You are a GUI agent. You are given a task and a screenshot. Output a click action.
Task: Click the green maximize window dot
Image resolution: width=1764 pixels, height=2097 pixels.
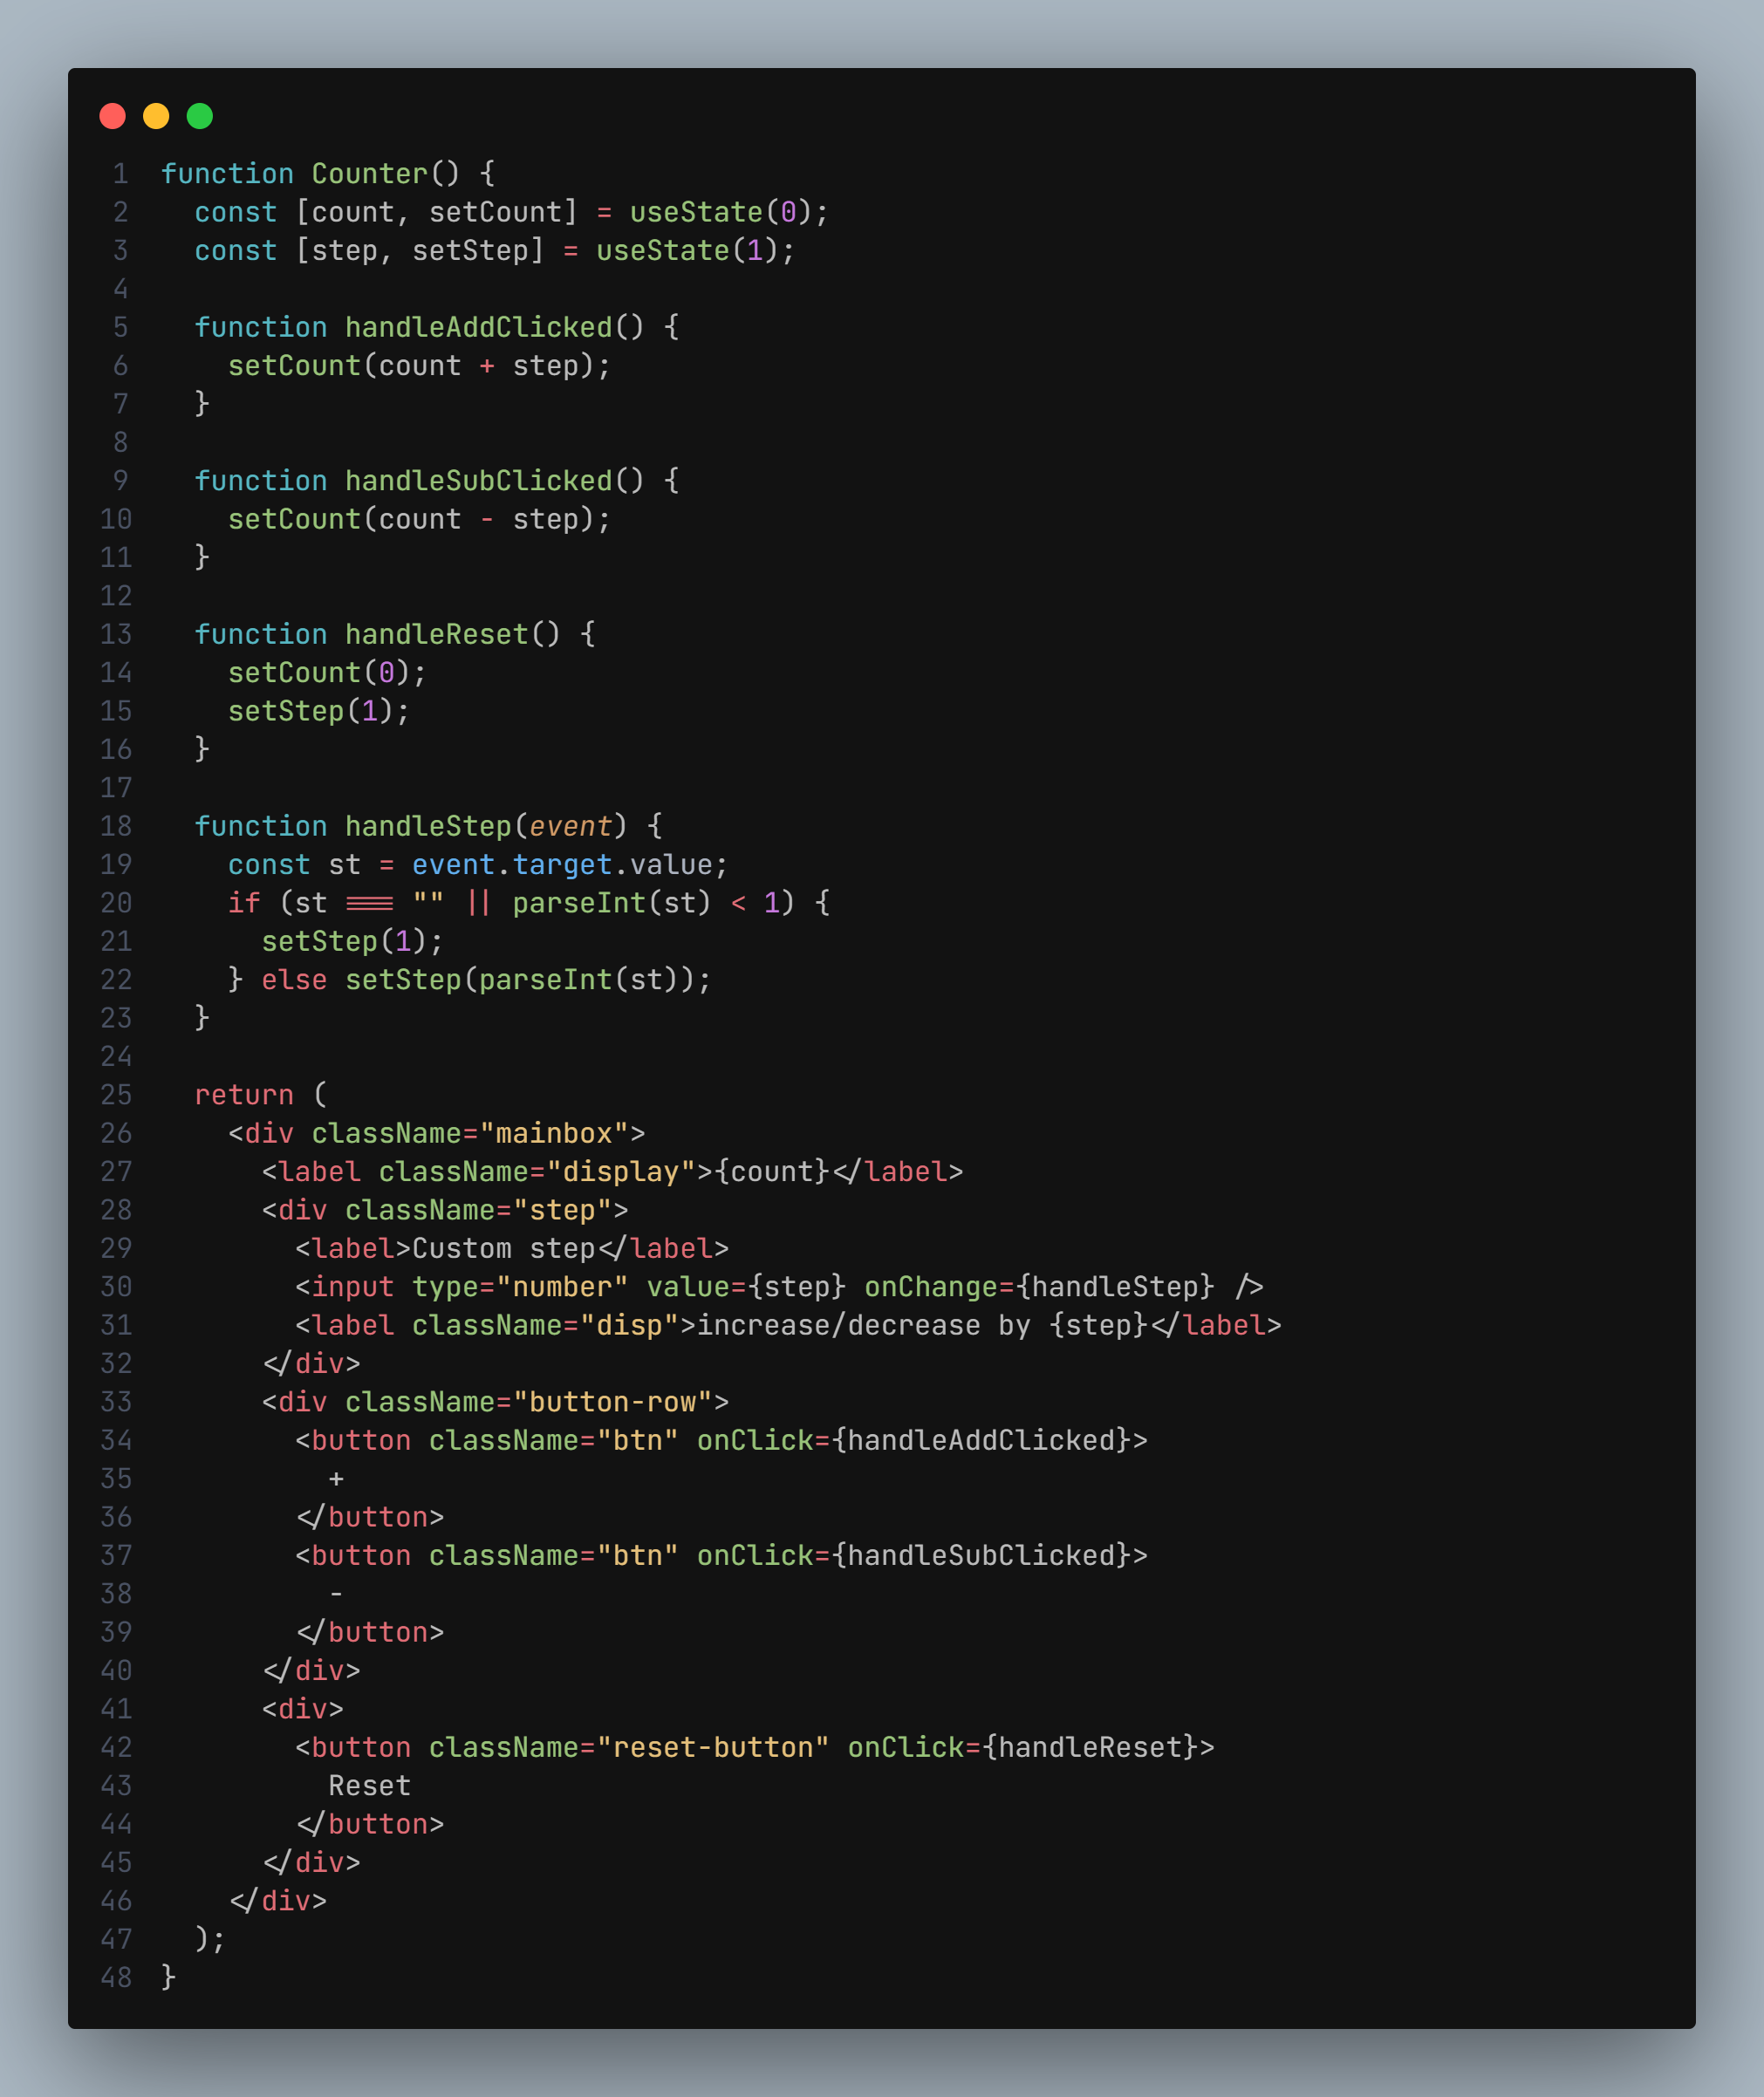[200, 116]
